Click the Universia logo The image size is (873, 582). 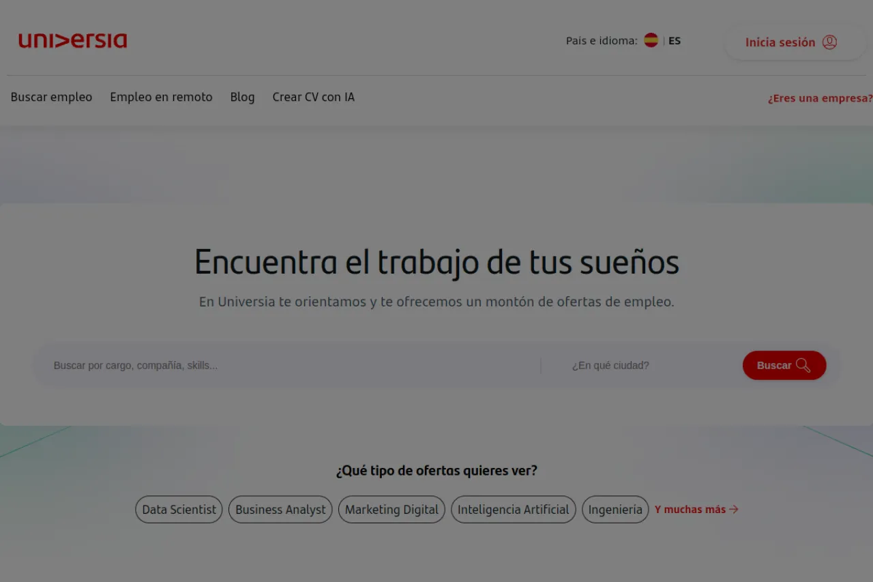(x=73, y=41)
